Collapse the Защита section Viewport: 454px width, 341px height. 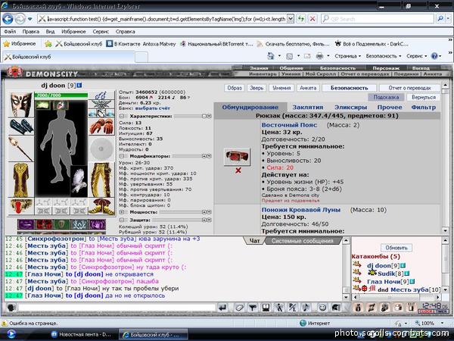click(x=122, y=220)
